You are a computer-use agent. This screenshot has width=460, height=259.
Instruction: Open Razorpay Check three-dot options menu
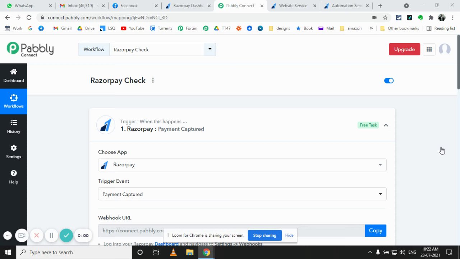coord(153,81)
